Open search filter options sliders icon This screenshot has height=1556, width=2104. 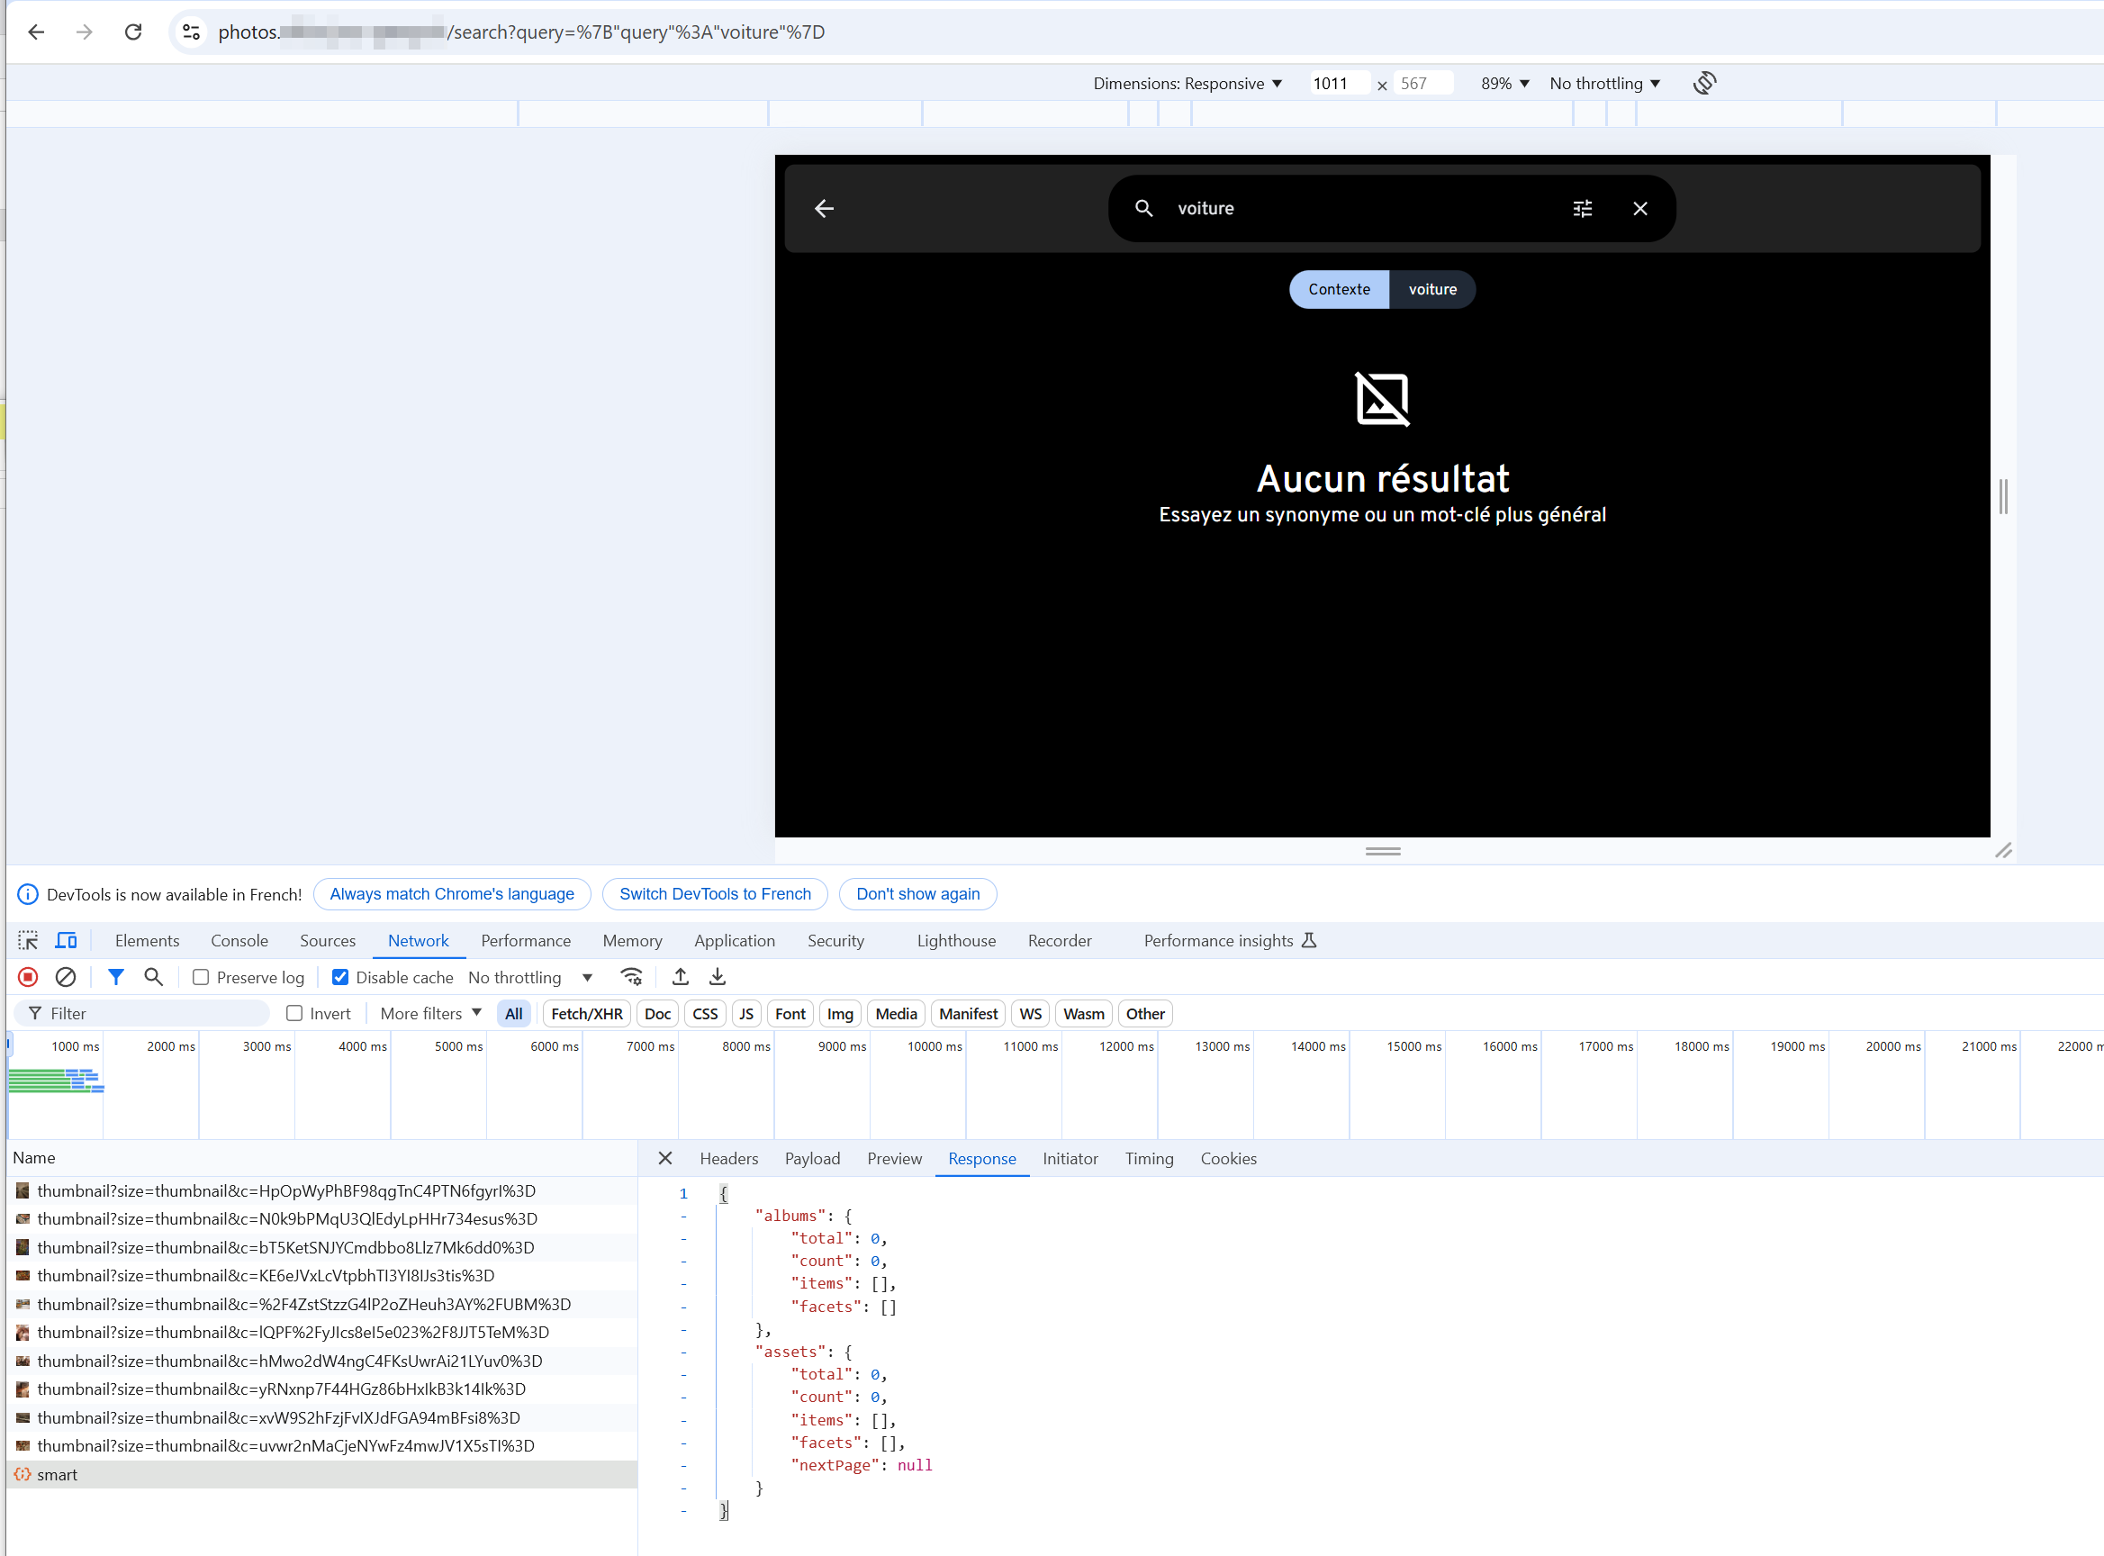pos(1582,208)
